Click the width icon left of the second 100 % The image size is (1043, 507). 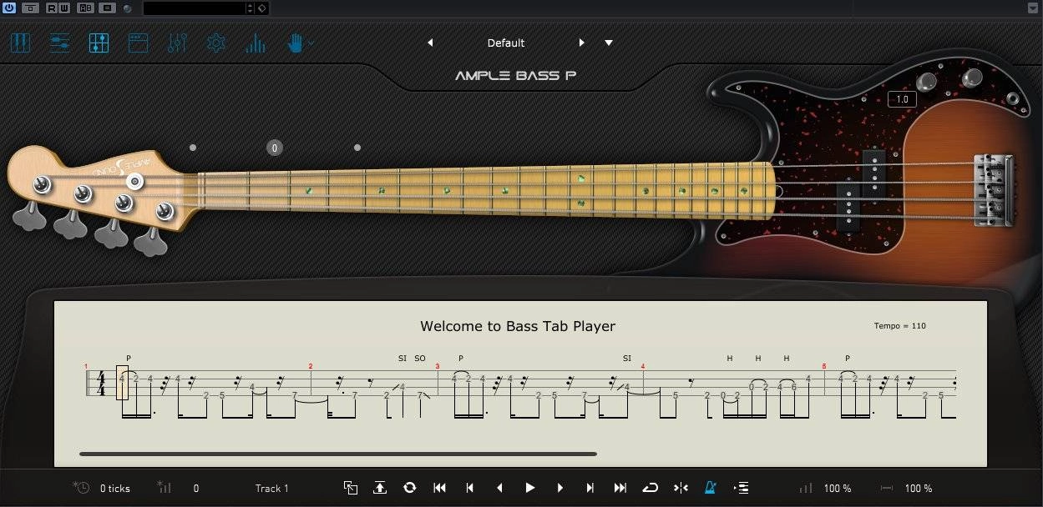[x=887, y=488]
